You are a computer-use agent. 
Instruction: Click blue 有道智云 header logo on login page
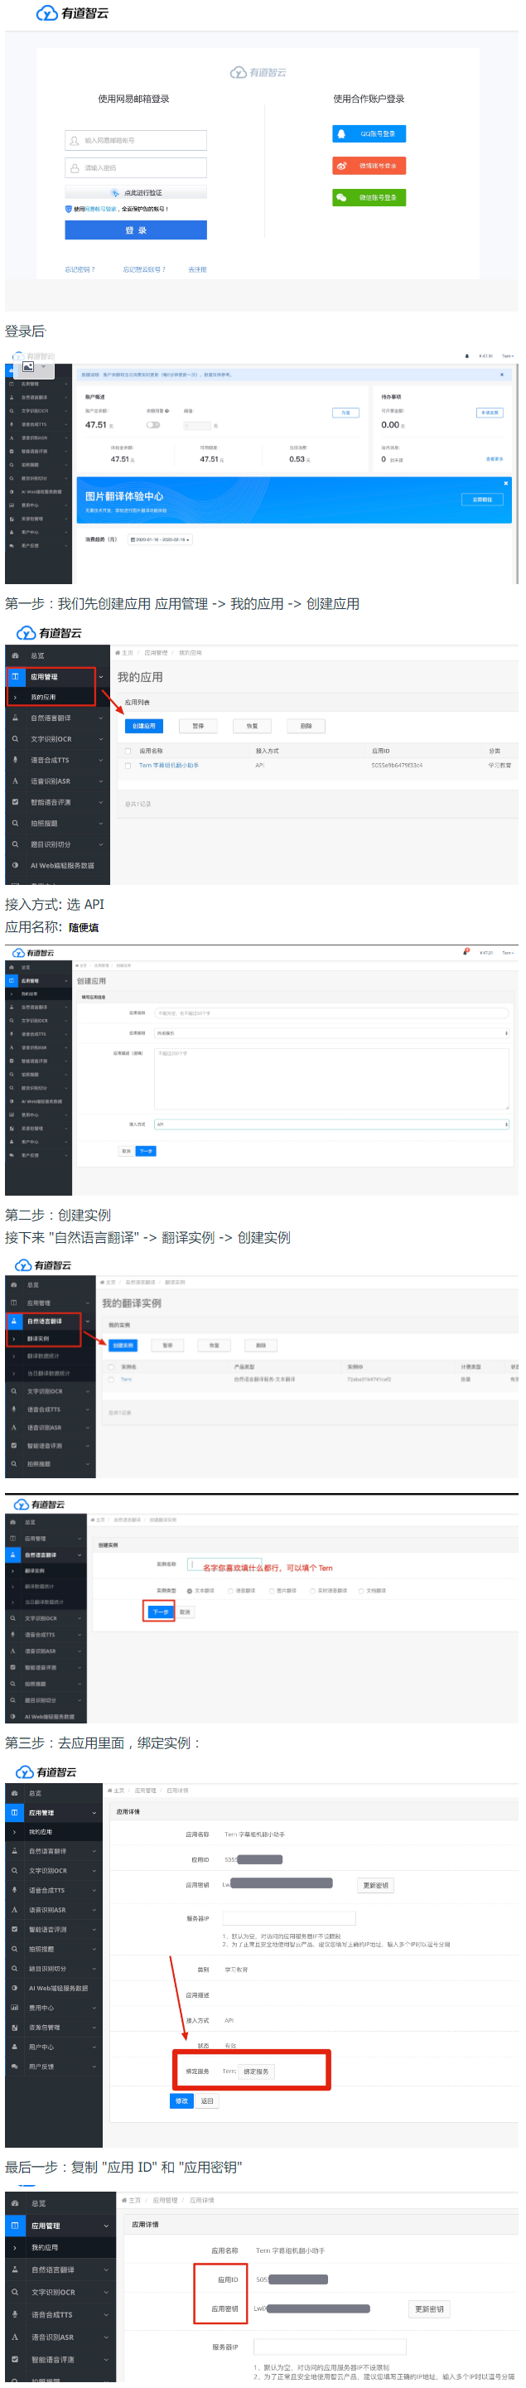tap(72, 13)
